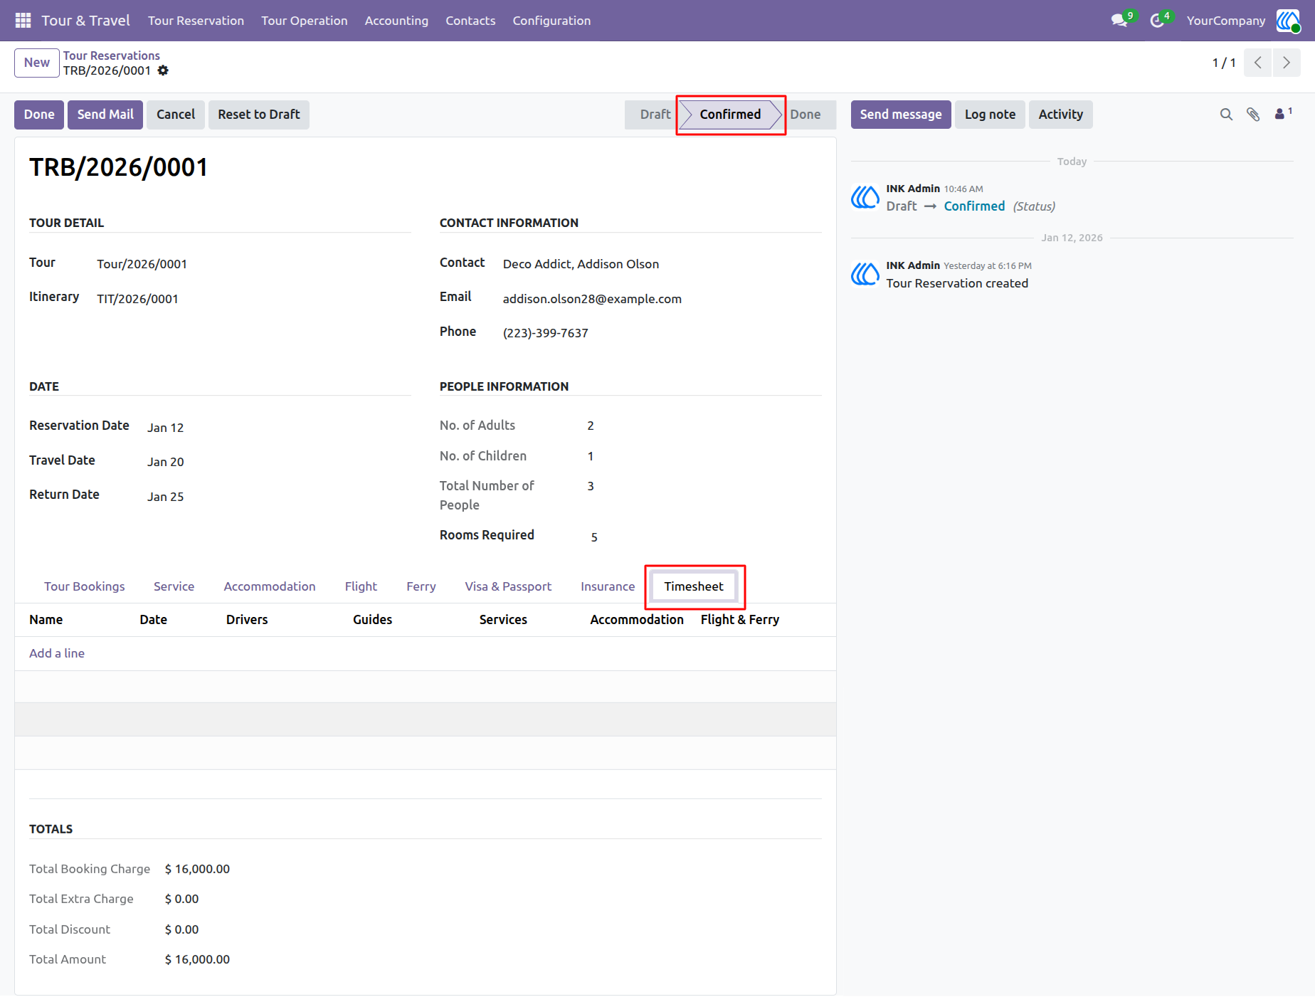Open the activities clock icon
This screenshot has width=1315, height=997.
coord(1158,21)
